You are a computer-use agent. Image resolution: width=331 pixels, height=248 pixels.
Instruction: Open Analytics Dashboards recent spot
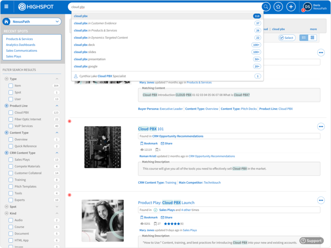(20, 45)
